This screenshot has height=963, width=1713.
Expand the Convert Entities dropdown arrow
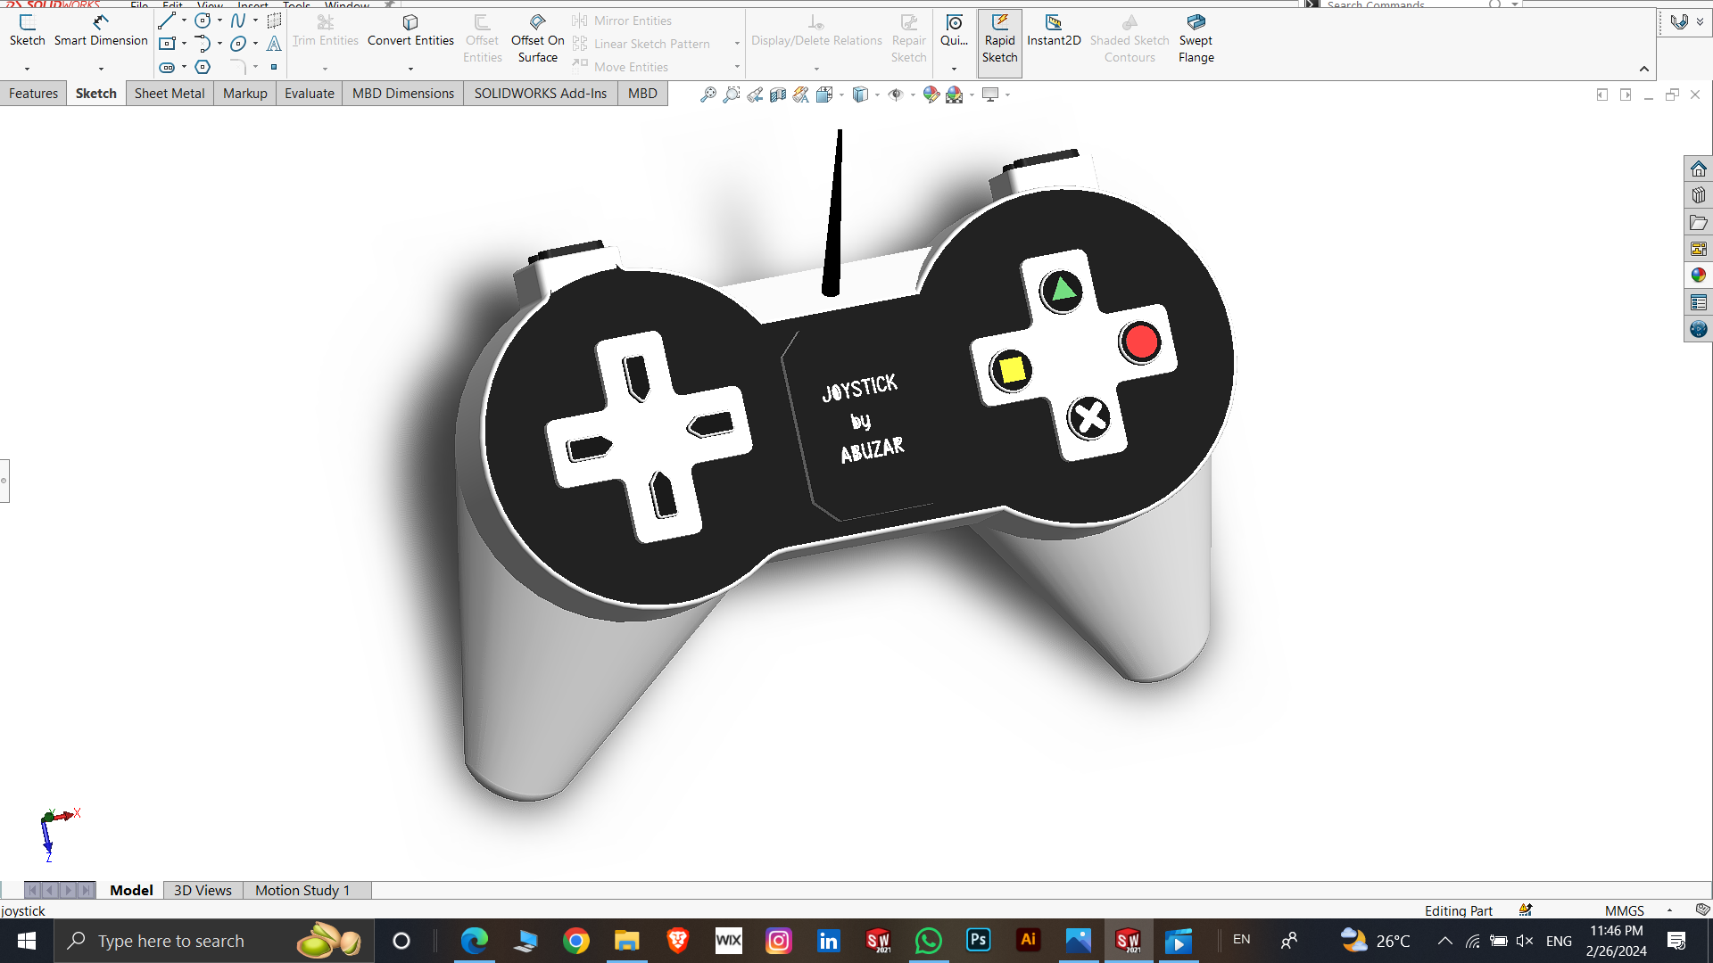(x=410, y=69)
